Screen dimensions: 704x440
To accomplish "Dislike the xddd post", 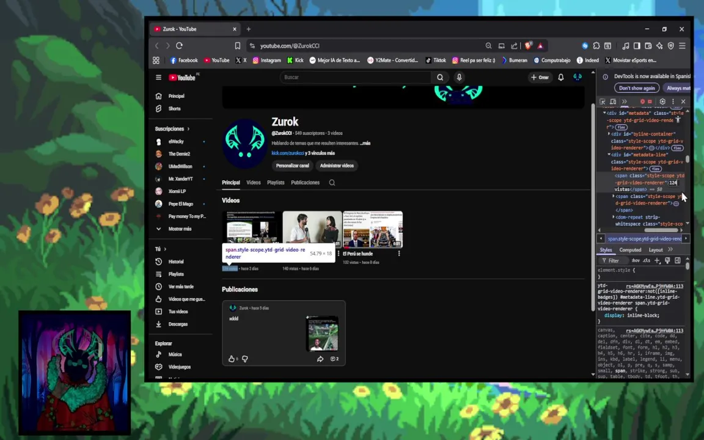I will click(244, 359).
